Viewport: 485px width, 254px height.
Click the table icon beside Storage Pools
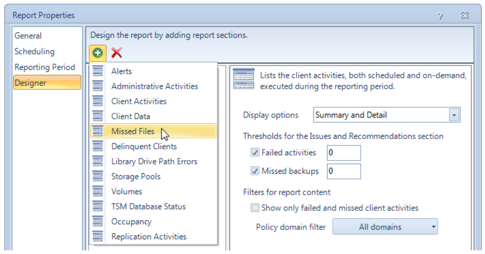point(98,176)
